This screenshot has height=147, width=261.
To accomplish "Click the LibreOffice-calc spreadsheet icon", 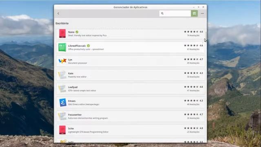I will (x=62, y=47).
